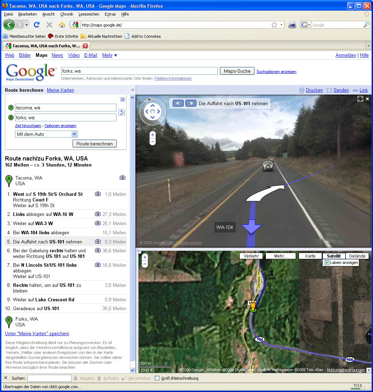
Task: Click the next step arrow in Street View
Action: [191, 103]
